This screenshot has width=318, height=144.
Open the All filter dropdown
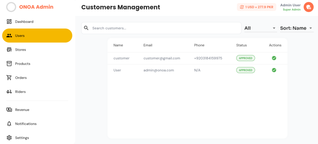click(x=261, y=28)
